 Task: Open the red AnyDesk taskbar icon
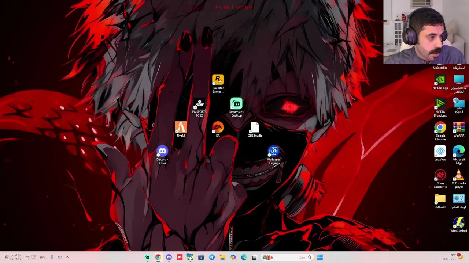tap(180, 257)
